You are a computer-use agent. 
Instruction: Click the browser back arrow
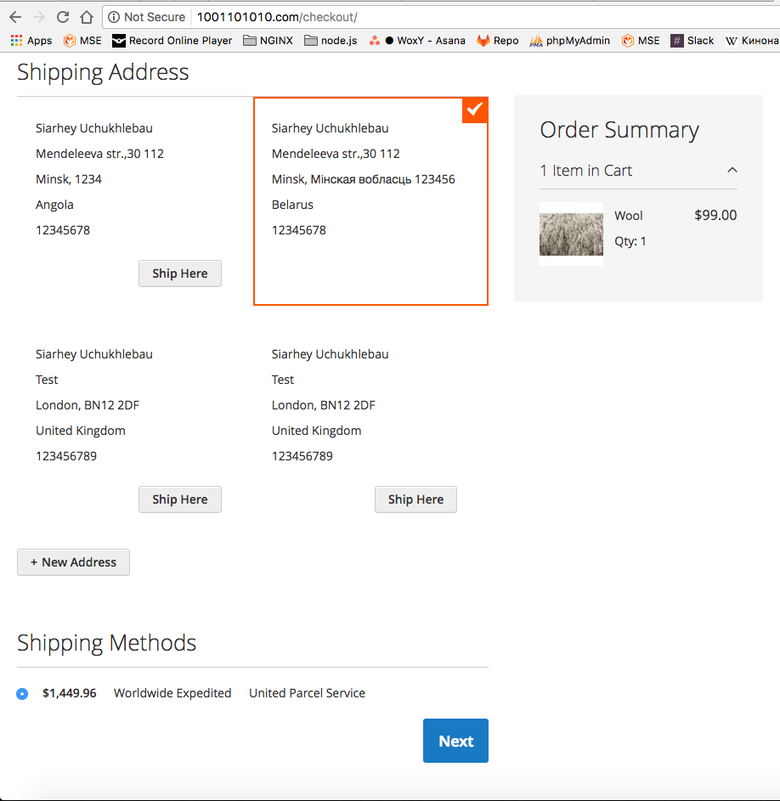15,17
